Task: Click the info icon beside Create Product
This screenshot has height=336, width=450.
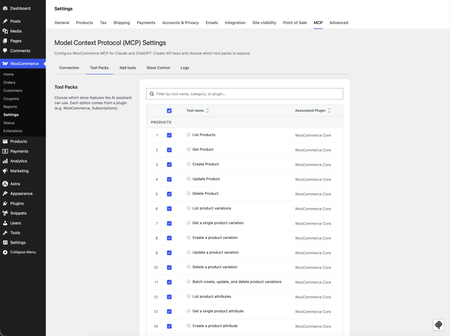Action: (189, 164)
